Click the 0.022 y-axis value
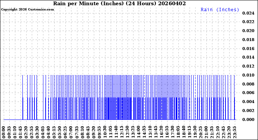This screenshot has width=258, height=140. [248, 22]
